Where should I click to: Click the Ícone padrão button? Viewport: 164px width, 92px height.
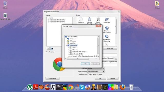click(x=52, y=78)
